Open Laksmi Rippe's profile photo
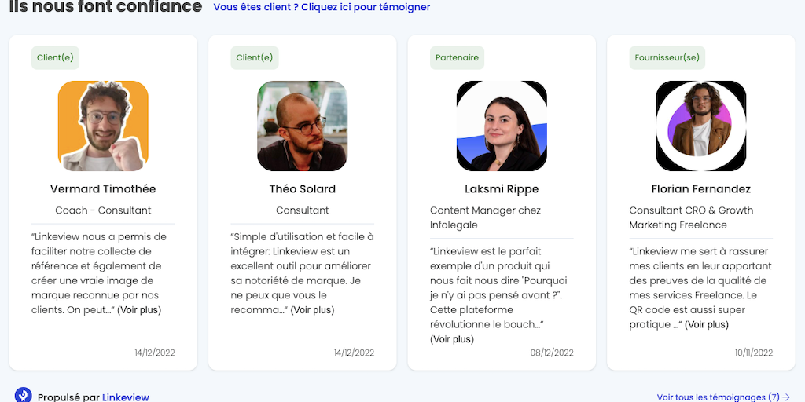Image resolution: width=805 pixels, height=402 pixels. [502, 126]
